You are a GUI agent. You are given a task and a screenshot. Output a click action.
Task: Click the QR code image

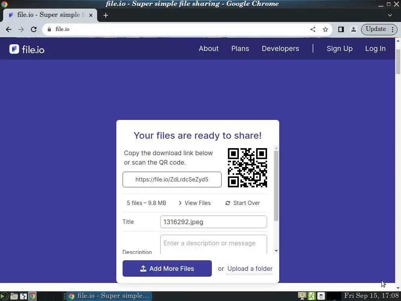[247, 168]
